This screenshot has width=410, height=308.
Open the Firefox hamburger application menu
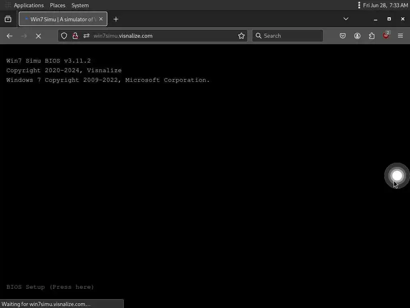[x=400, y=36]
